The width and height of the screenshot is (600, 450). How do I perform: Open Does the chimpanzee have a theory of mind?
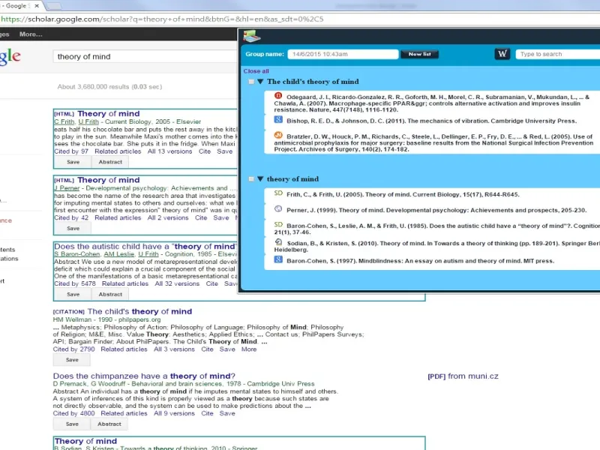(x=144, y=376)
